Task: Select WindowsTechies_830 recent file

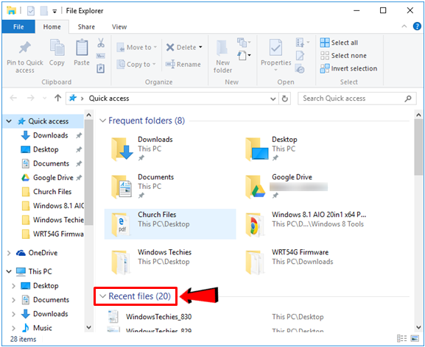Action: coord(158,317)
